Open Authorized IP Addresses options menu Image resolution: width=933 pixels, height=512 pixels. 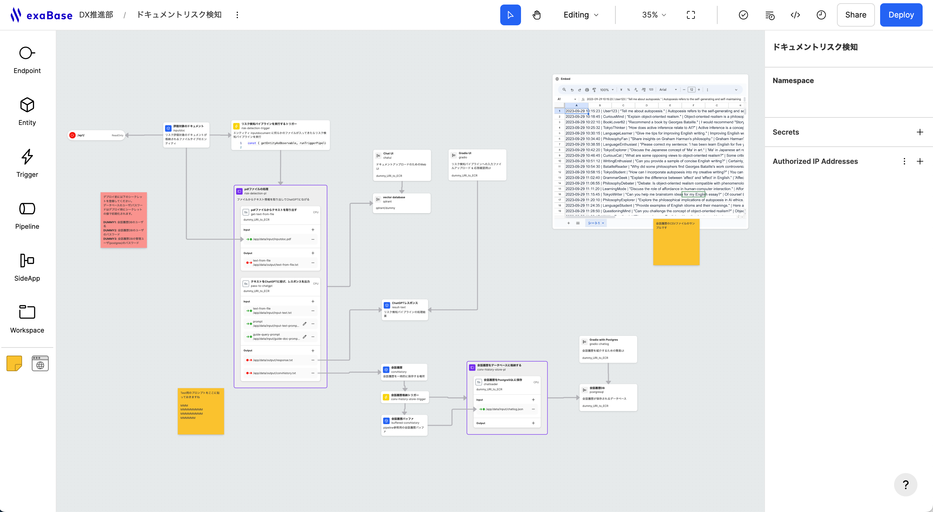904,161
